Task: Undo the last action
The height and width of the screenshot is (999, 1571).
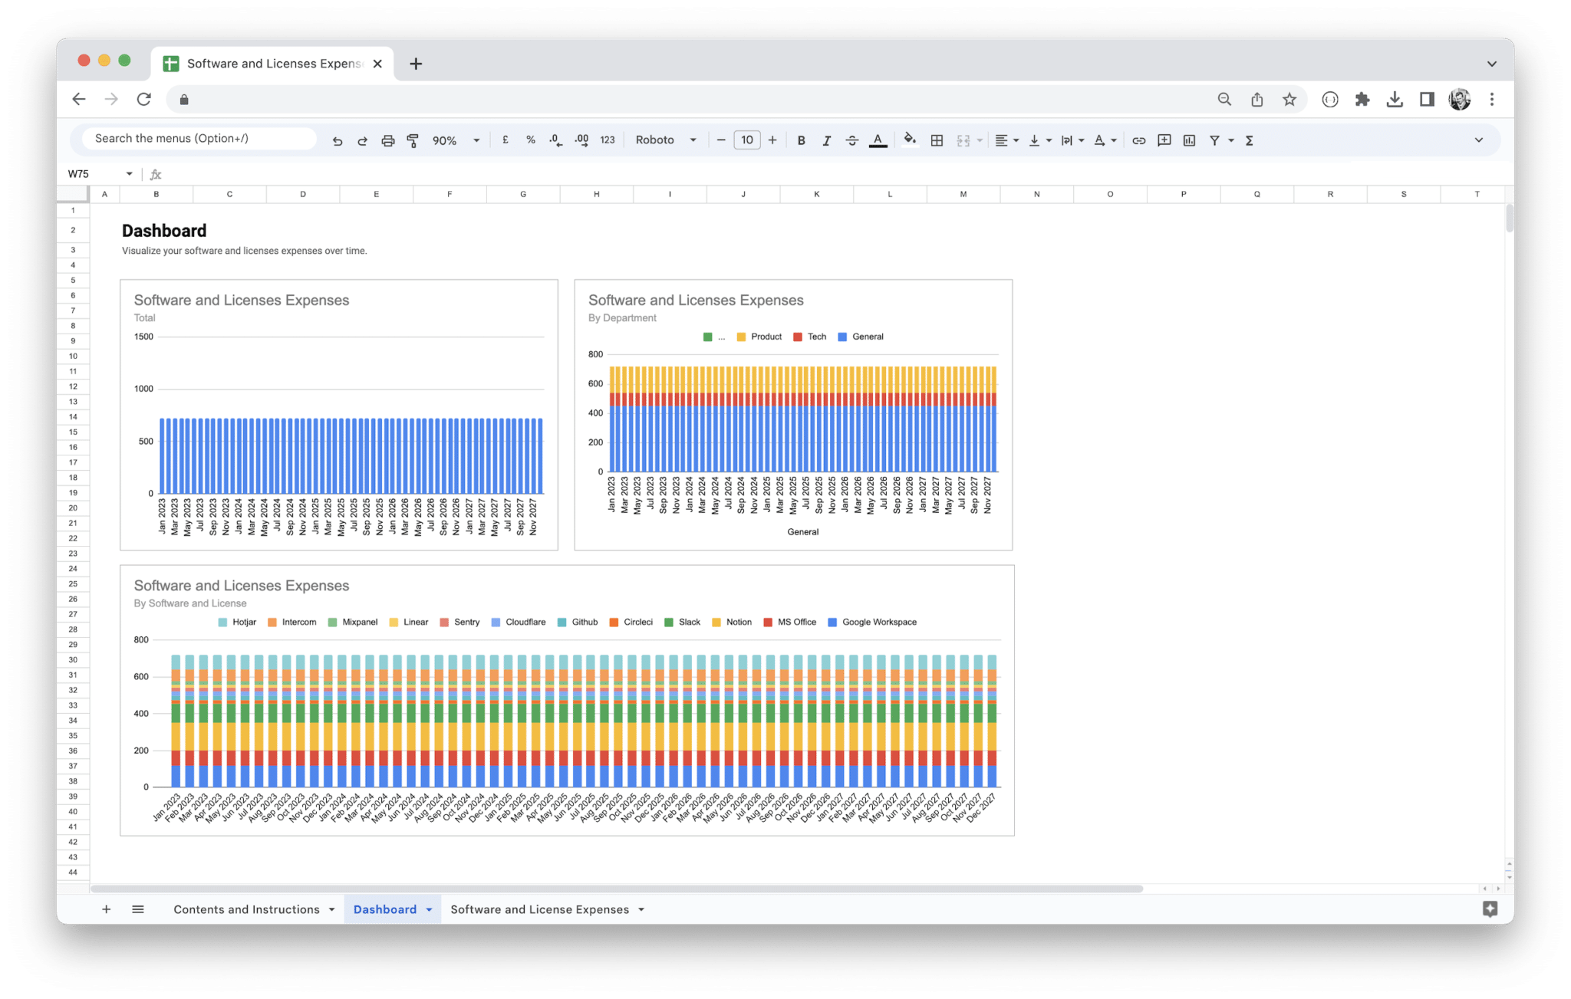Action: click(338, 140)
